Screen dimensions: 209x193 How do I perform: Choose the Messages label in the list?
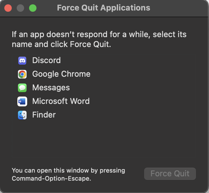click(51, 88)
